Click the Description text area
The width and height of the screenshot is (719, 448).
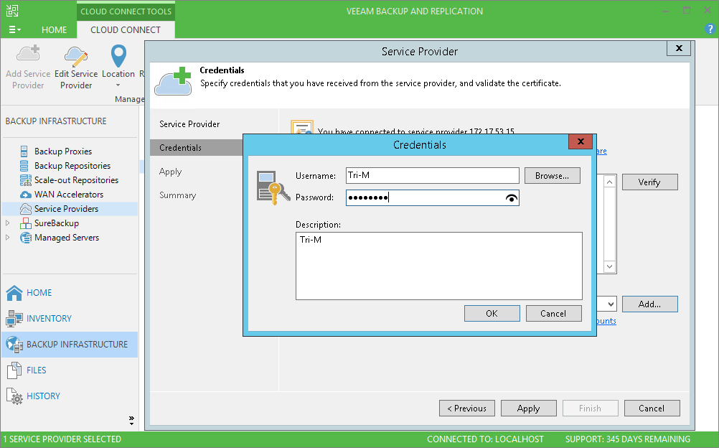[439, 266]
